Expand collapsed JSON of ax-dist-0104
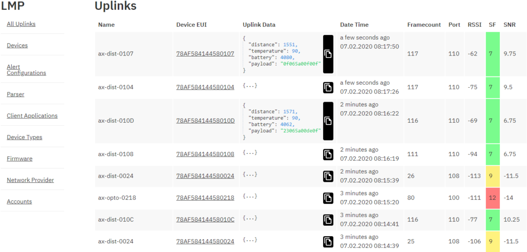The height and width of the screenshot is (252, 527). pyautogui.click(x=250, y=86)
